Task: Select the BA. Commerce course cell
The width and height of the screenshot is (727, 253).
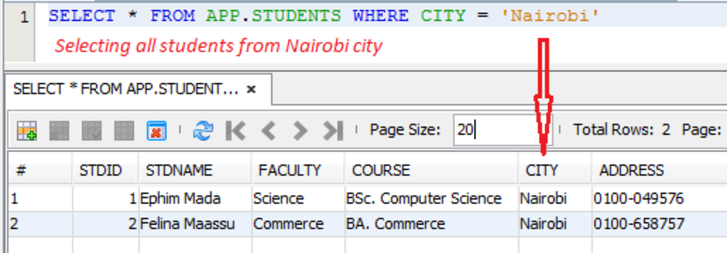Action: point(396,224)
